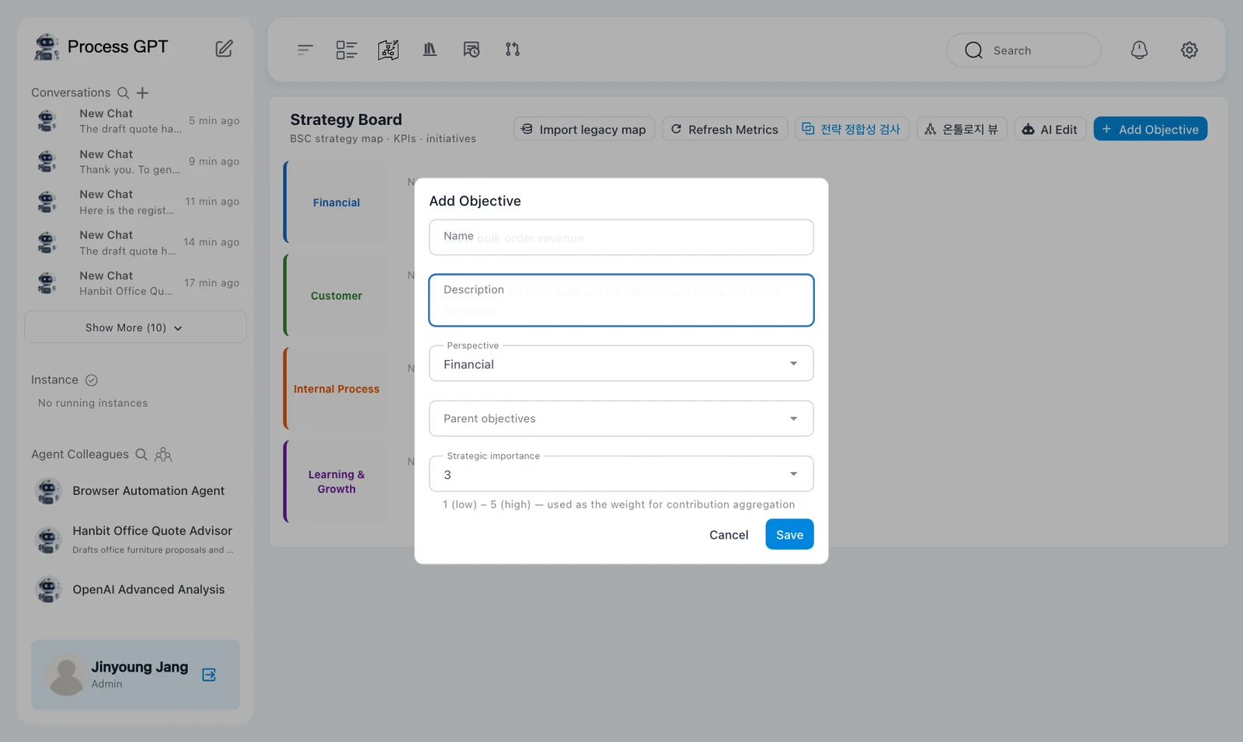Open New Chat from 11 min ago
Screen dimensions: 1243x742
pyautogui.click(x=135, y=202)
